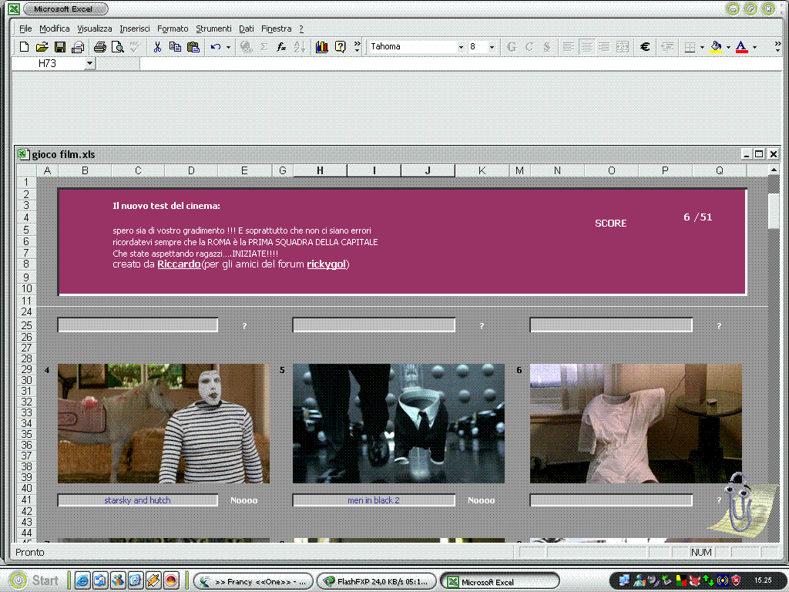
Task: Click the movie still numbered 6
Action: point(636,423)
